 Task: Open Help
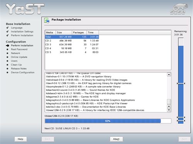coord(20,139)
